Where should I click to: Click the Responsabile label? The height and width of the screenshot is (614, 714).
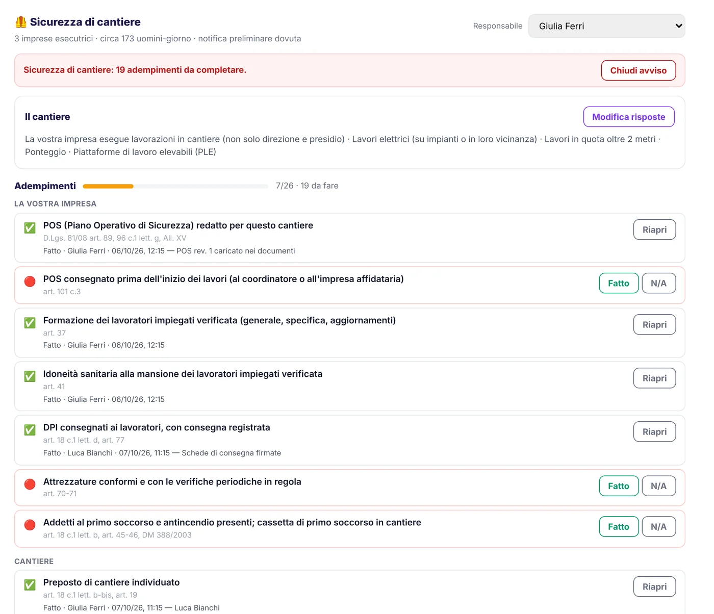(x=498, y=26)
